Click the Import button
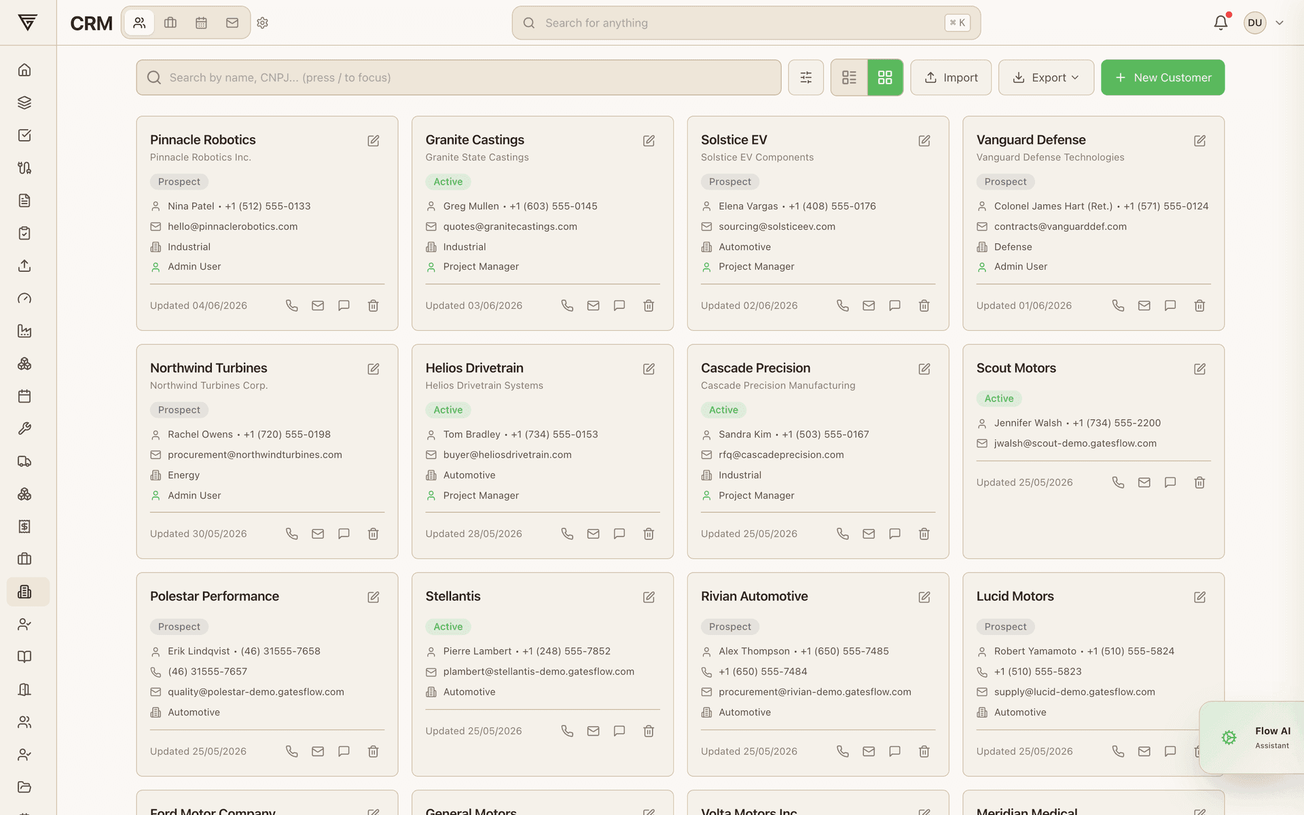 (951, 77)
